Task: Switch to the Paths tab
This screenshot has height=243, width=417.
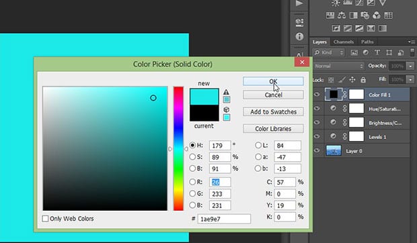Action: coord(367,42)
